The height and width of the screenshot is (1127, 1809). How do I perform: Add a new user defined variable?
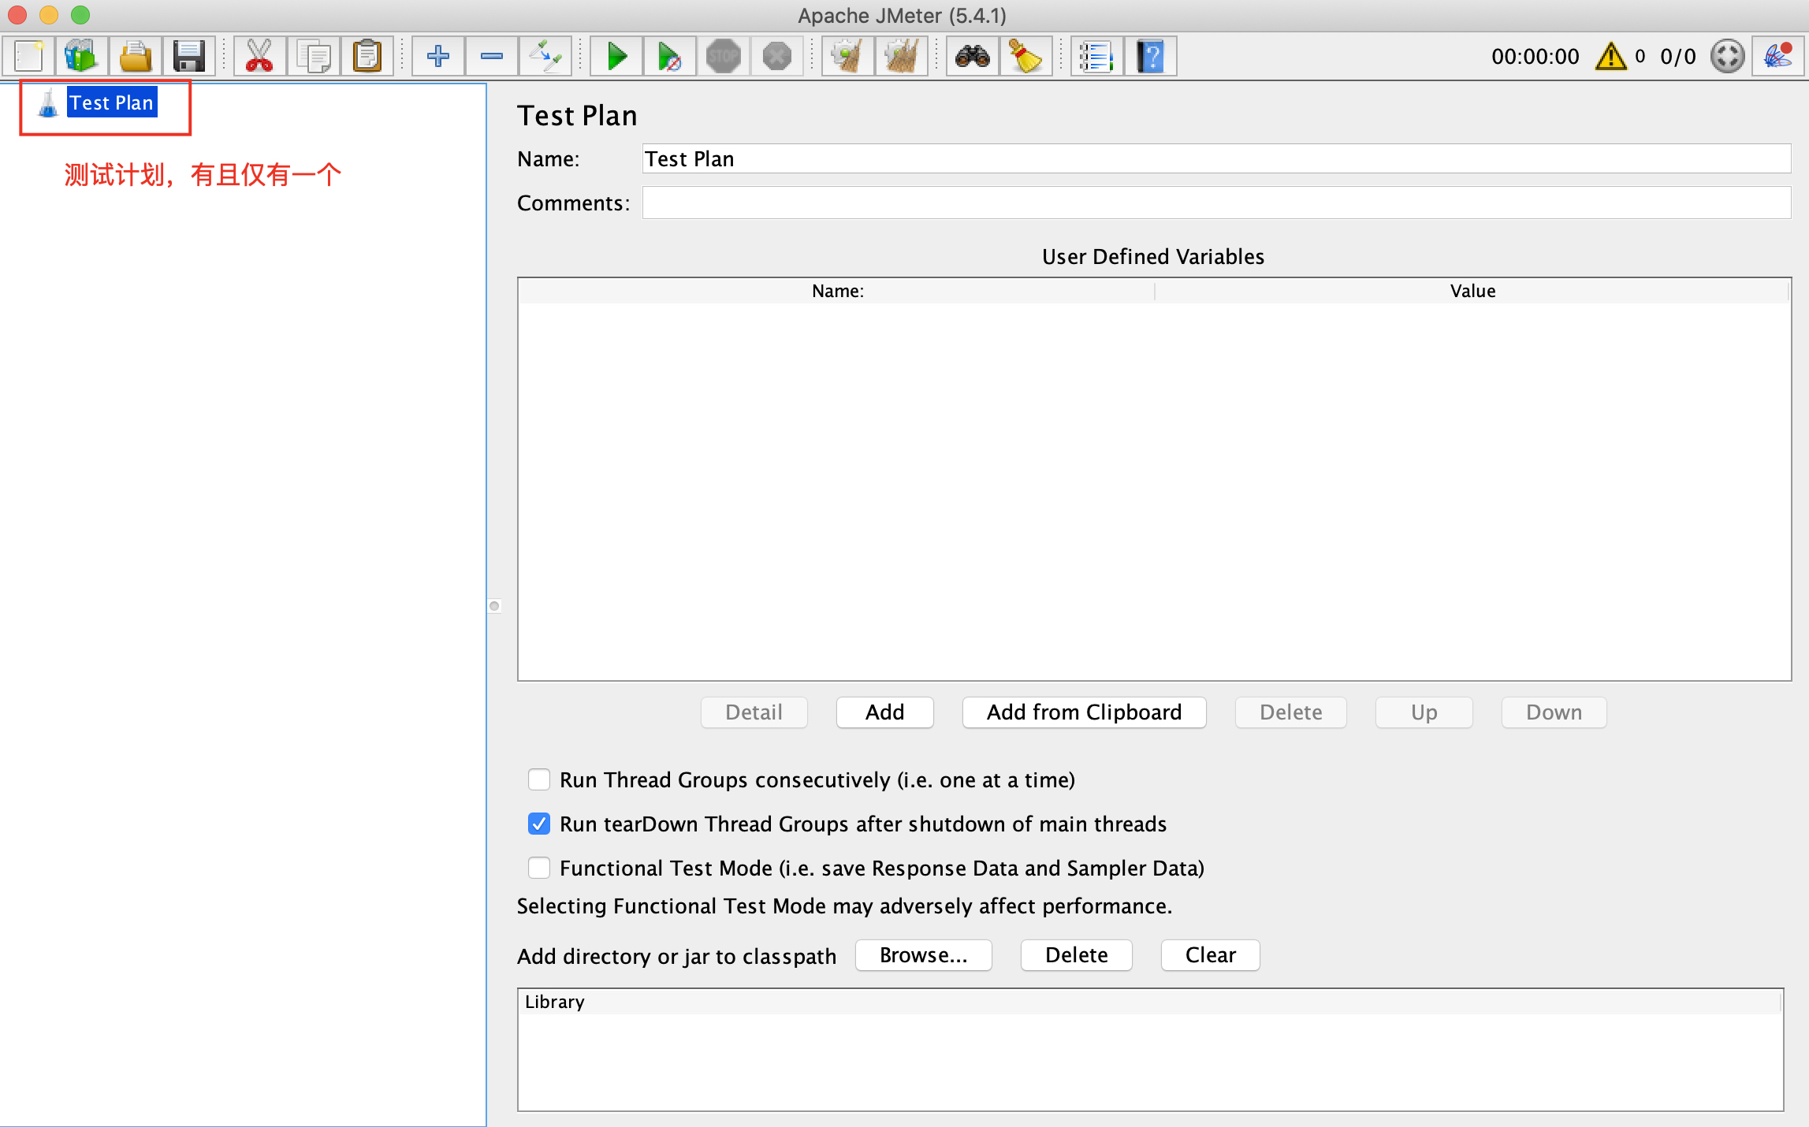coord(884,712)
